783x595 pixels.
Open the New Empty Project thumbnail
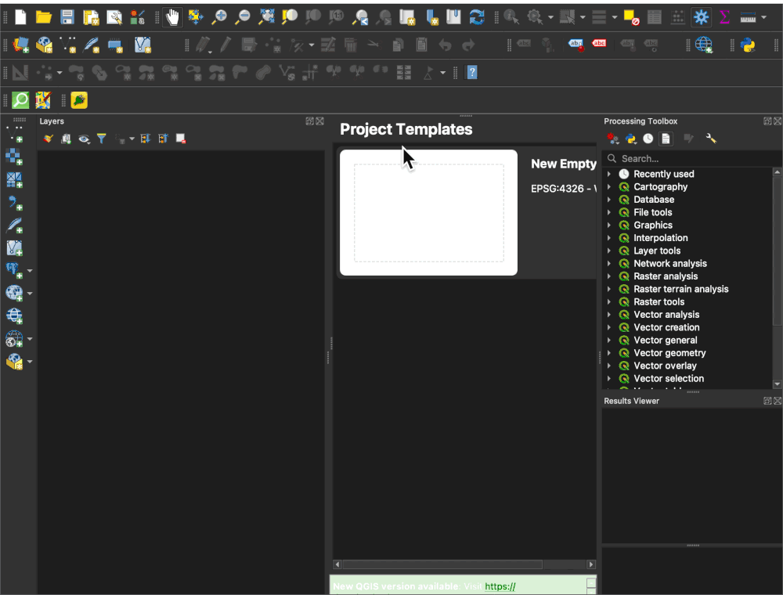tap(428, 213)
